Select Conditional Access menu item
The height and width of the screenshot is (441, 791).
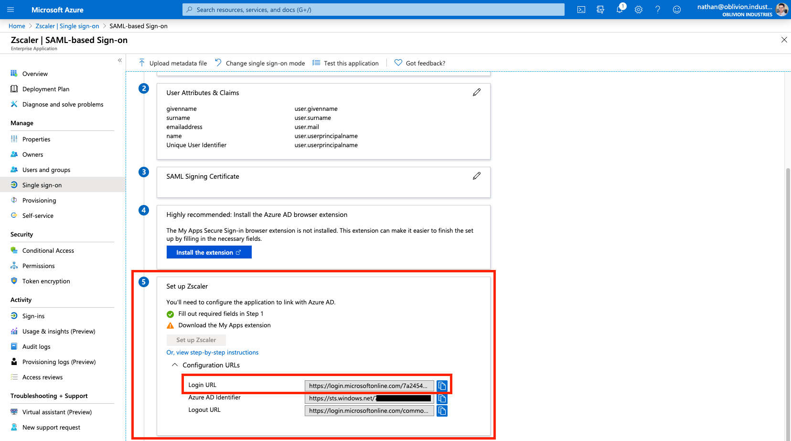pyautogui.click(x=48, y=251)
